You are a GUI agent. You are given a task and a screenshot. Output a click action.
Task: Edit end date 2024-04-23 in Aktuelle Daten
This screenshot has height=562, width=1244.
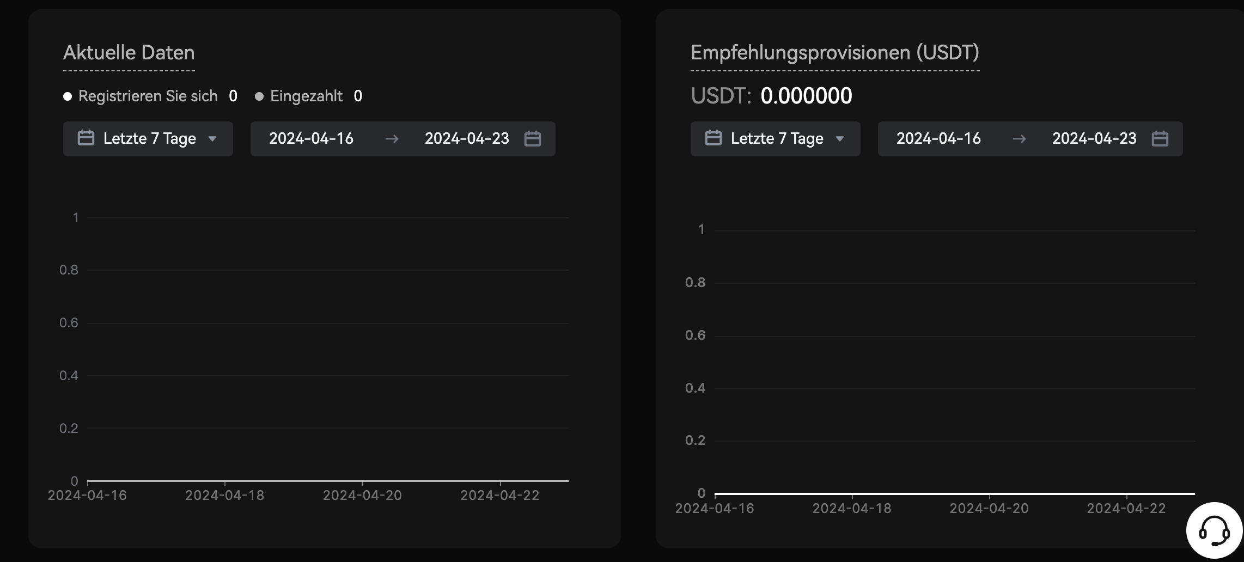tap(467, 139)
